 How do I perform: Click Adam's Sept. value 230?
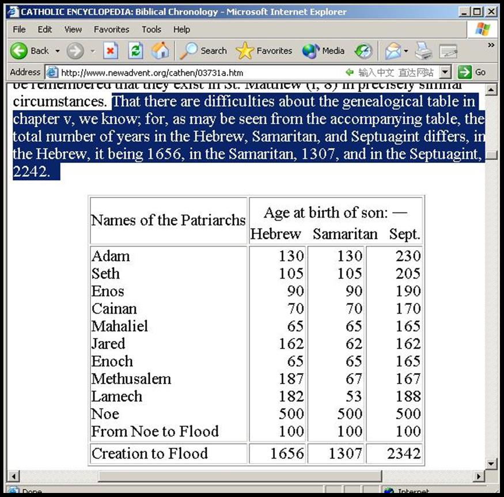click(x=408, y=256)
